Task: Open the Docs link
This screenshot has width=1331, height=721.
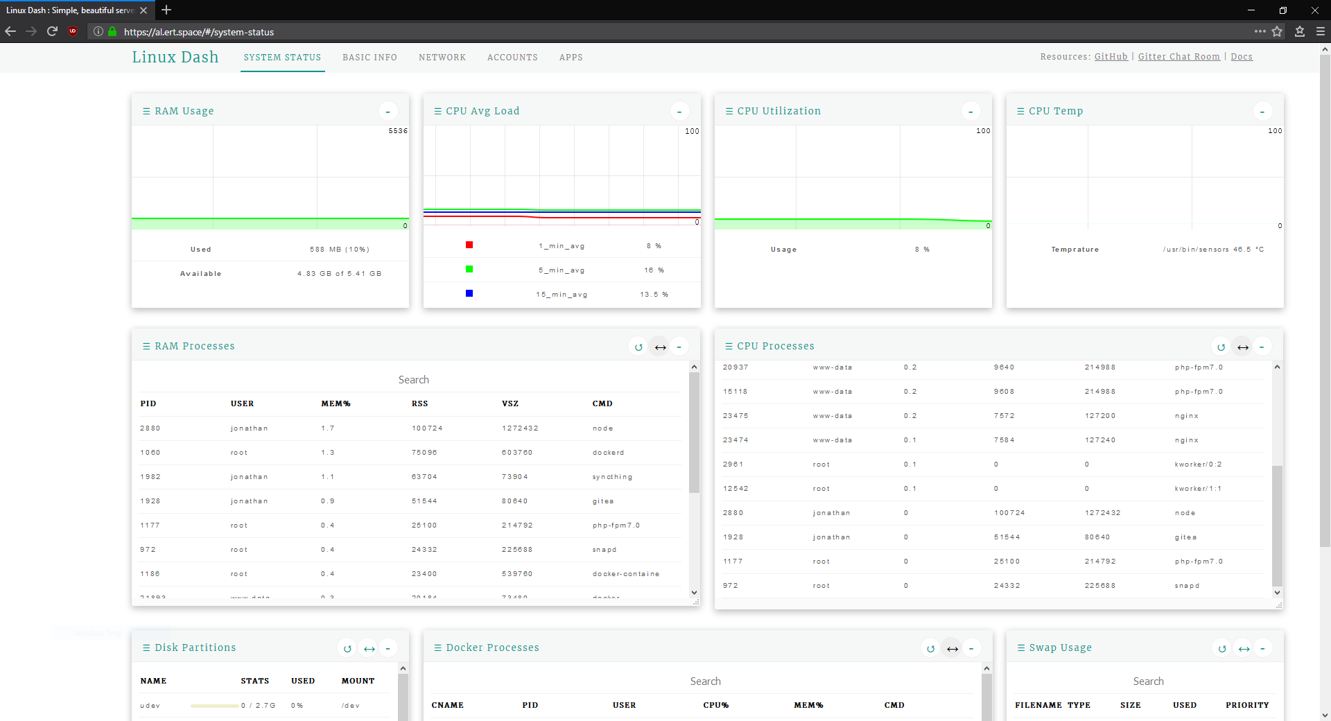Action: coord(1242,57)
